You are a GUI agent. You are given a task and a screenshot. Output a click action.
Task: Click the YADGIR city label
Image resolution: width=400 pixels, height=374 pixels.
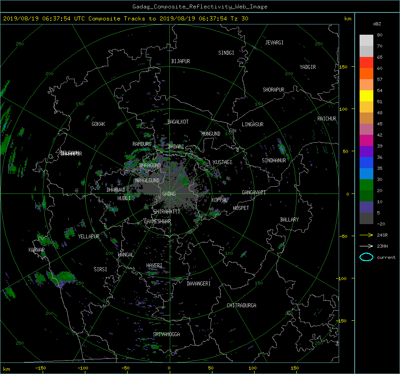tap(308, 67)
